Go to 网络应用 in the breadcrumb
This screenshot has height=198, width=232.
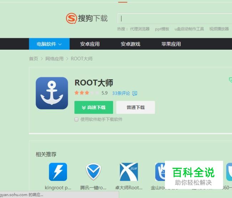click(x=54, y=59)
